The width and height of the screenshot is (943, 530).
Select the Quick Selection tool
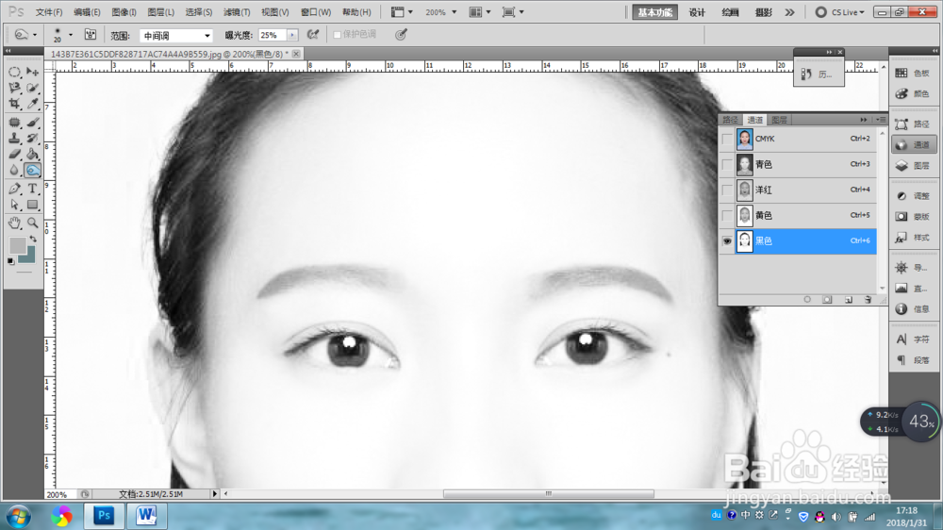pyautogui.click(x=32, y=88)
